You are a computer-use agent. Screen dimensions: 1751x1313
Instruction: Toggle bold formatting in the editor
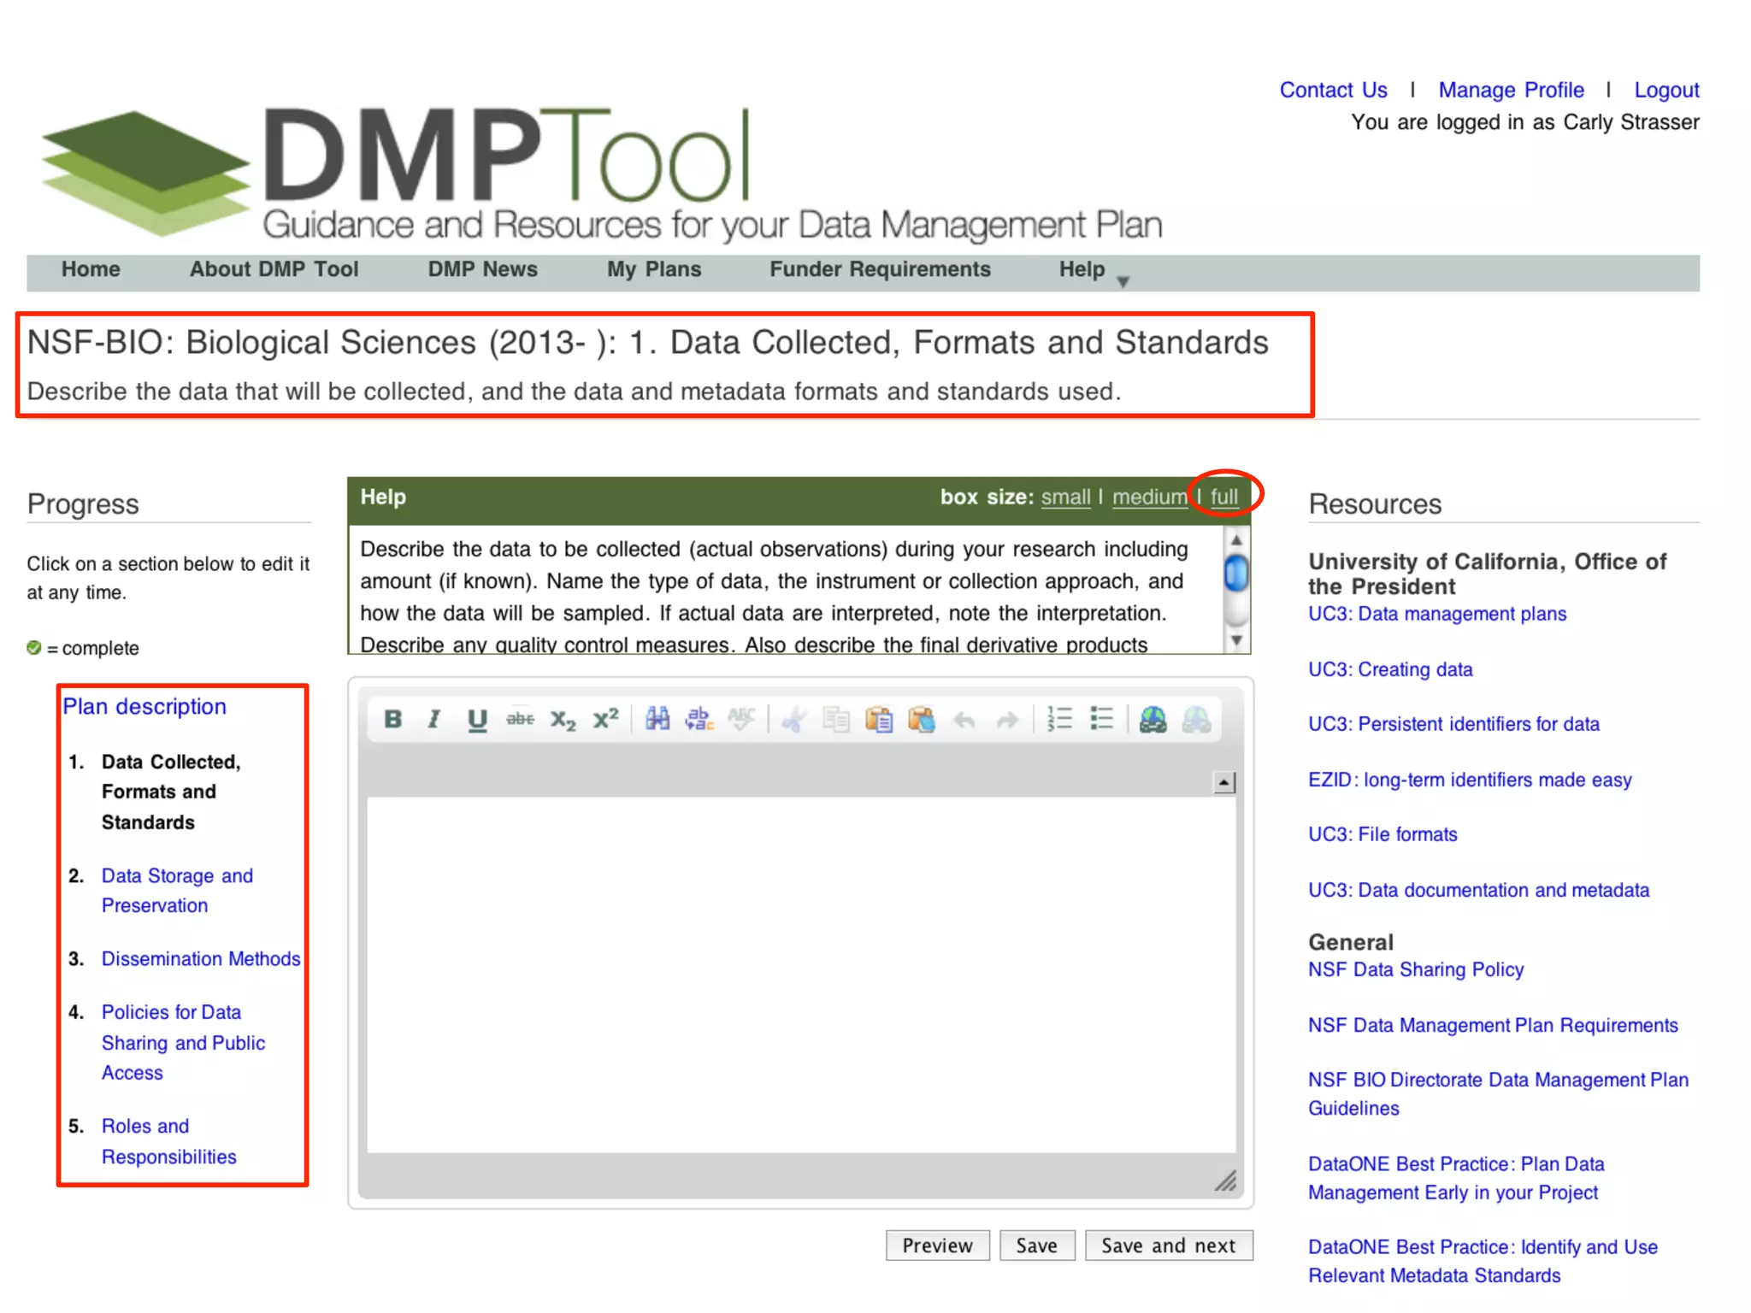coord(392,720)
